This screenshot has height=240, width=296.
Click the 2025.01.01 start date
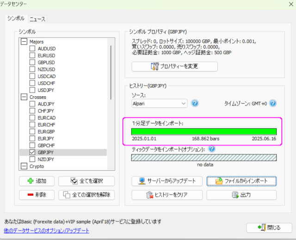(144, 139)
